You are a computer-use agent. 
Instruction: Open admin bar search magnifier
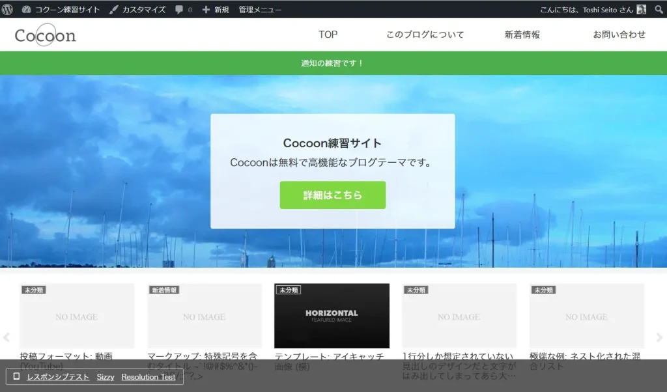click(659, 9)
